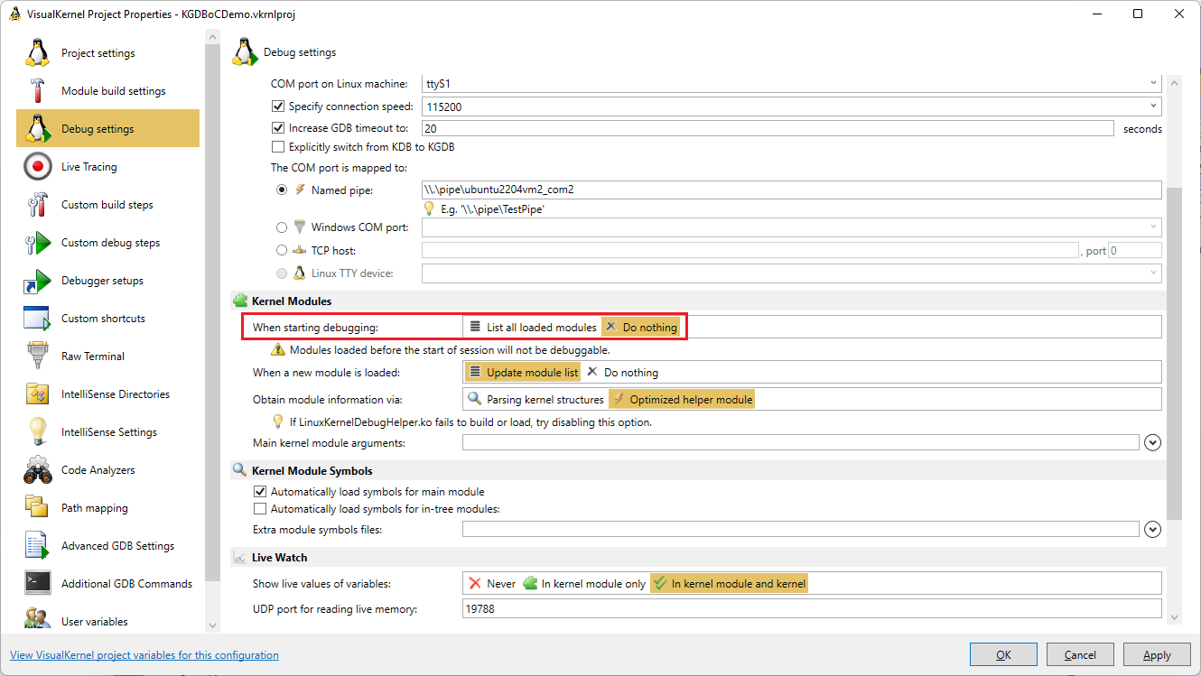Screen dimensions: 1201x676
Task: Choose Do nothing when starting debugging
Action: point(641,327)
